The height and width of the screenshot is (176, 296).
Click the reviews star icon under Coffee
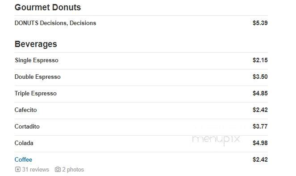(x=17, y=169)
